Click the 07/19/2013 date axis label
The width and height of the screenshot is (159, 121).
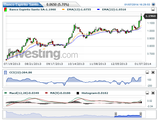pos(12,64)
